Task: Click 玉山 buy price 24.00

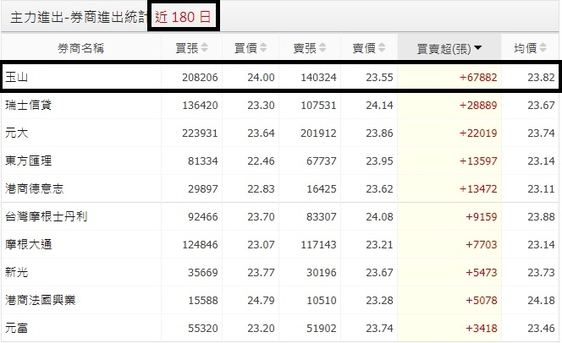Action: 261,77
